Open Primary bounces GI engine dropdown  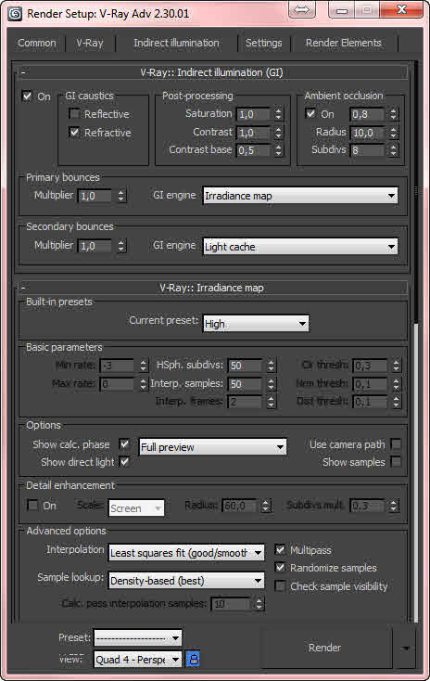tap(300, 196)
